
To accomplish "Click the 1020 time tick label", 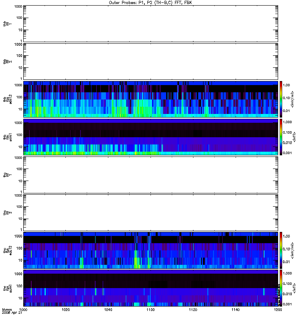I will pyautogui.click(x=65, y=309).
